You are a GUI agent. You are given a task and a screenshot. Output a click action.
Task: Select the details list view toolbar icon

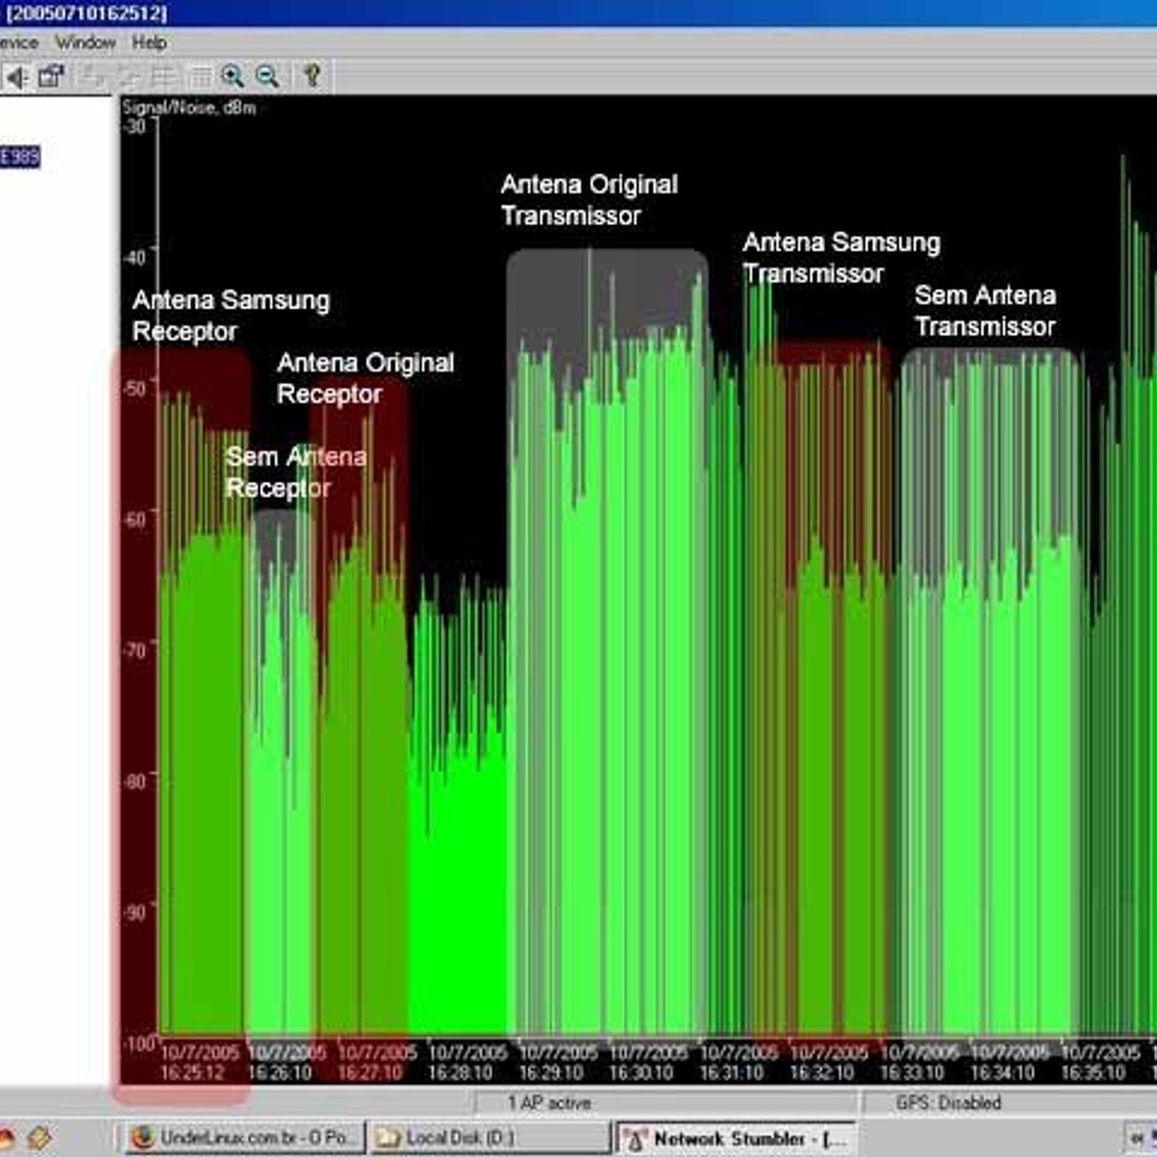[x=200, y=76]
